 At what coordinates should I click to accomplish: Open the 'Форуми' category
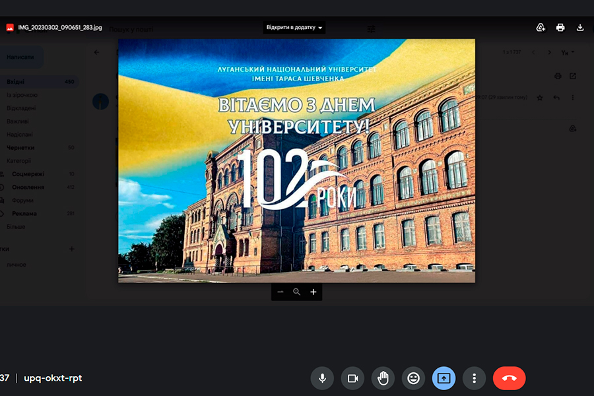[22, 200]
